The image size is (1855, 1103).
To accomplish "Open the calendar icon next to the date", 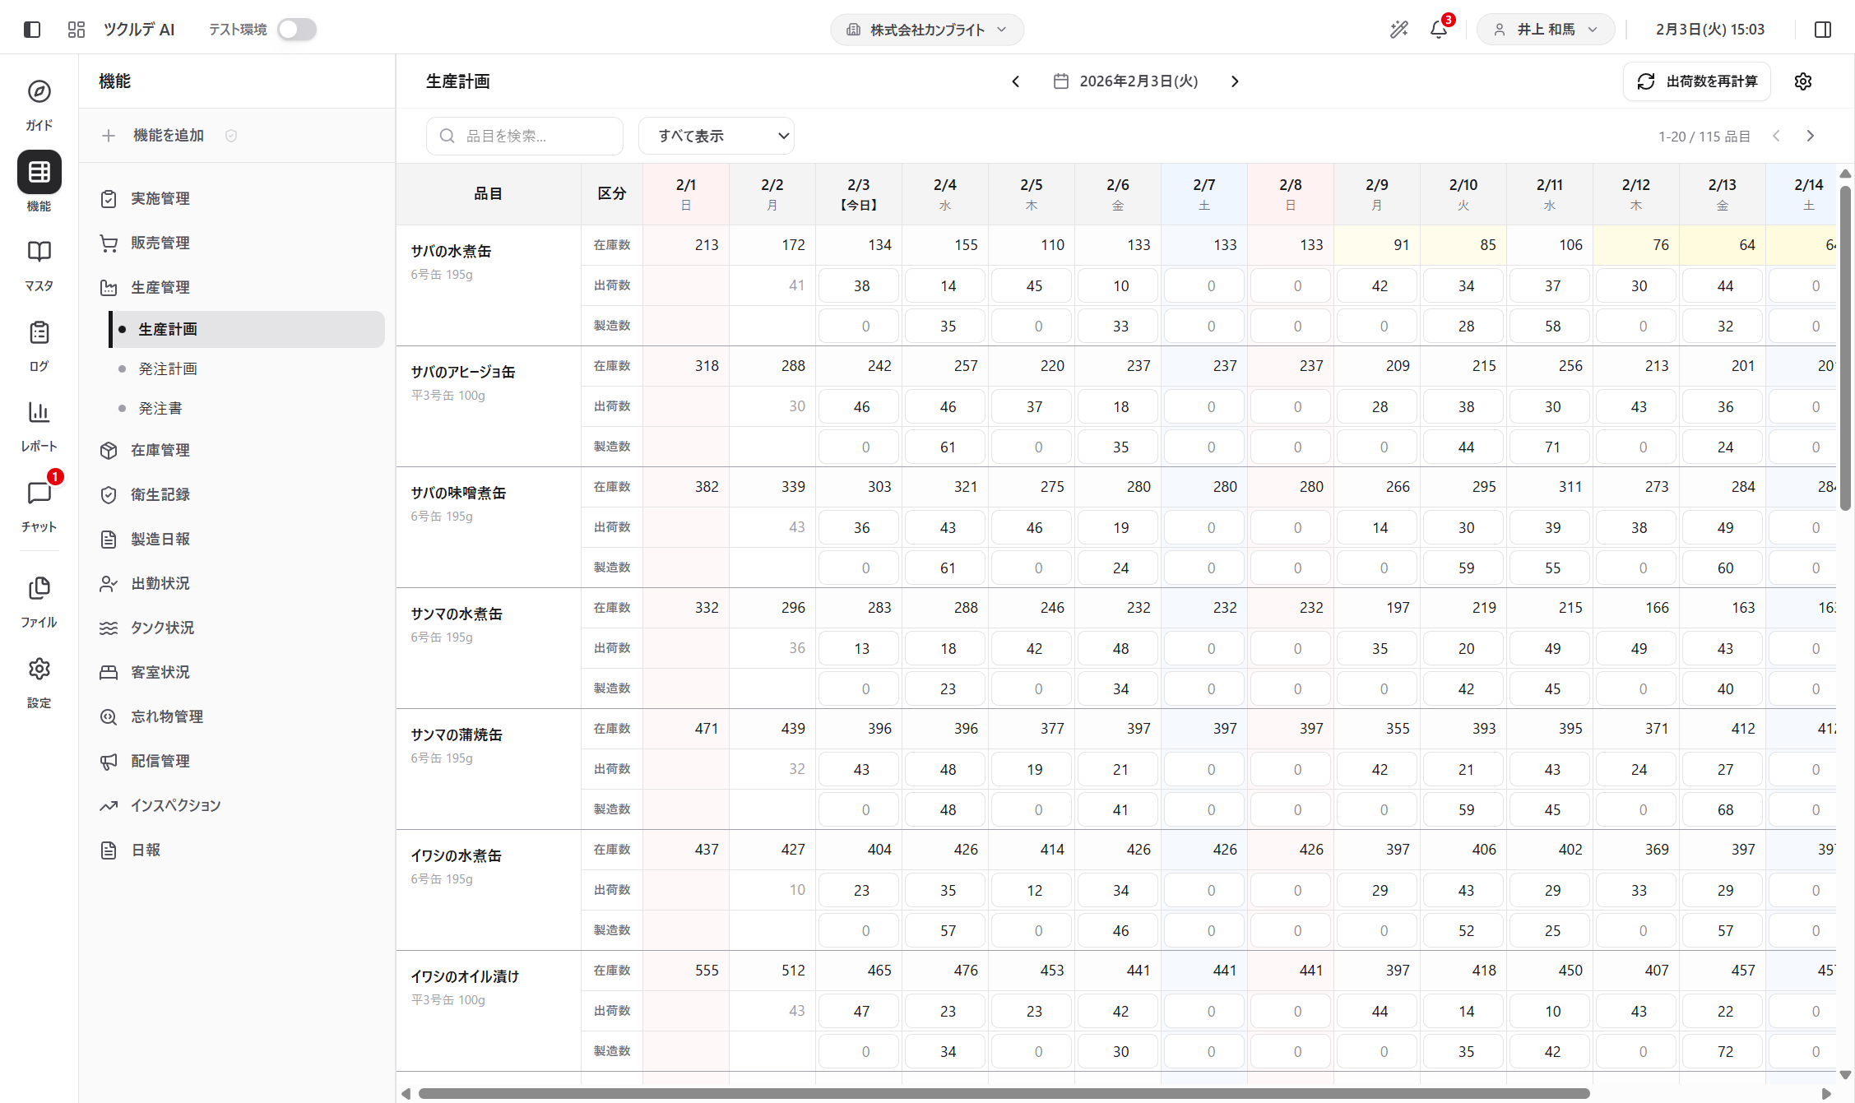I will [x=1060, y=81].
